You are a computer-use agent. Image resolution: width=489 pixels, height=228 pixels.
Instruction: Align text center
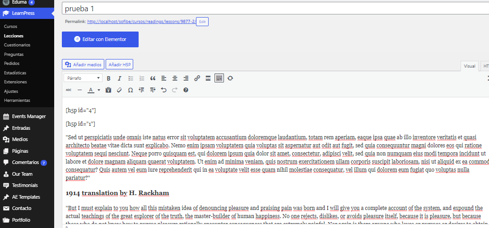[175, 78]
